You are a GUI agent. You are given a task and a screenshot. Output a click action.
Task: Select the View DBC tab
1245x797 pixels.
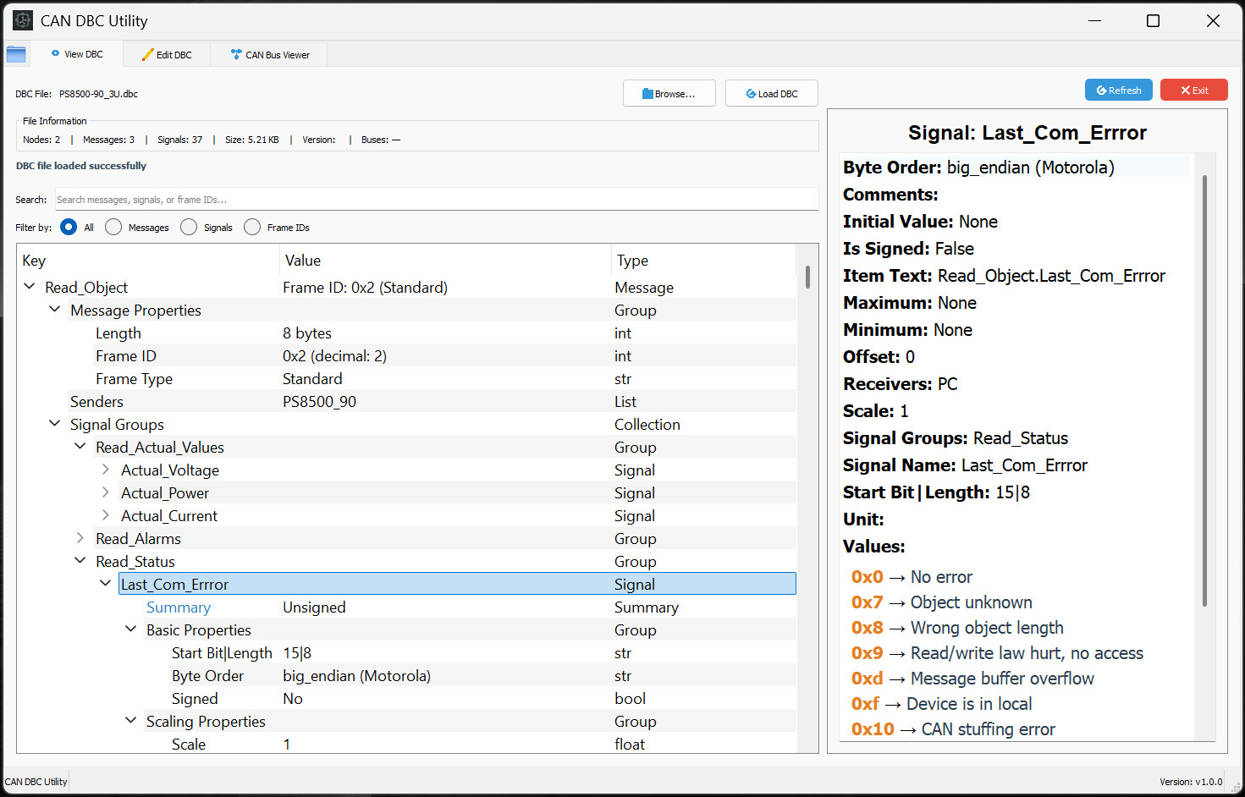pyautogui.click(x=77, y=55)
